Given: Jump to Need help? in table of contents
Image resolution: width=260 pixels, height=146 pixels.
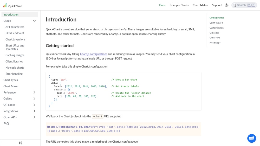Looking at the screenshot, I should point(215,43).
